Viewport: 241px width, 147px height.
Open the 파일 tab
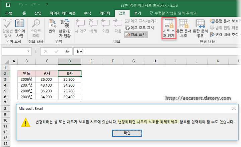click(9, 13)
